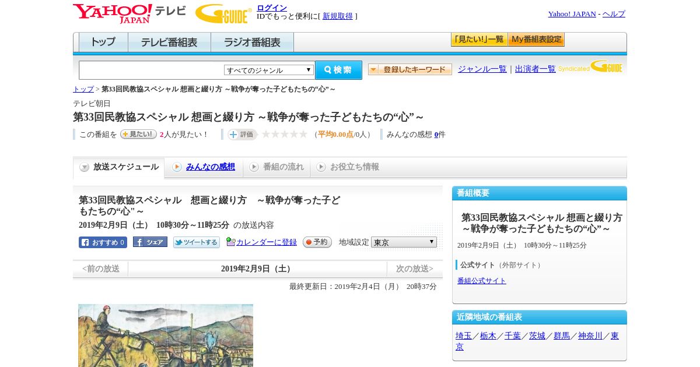This screenshot has width=700, height=367.
Task: Focus the program search input field
Action: (152, 70)
